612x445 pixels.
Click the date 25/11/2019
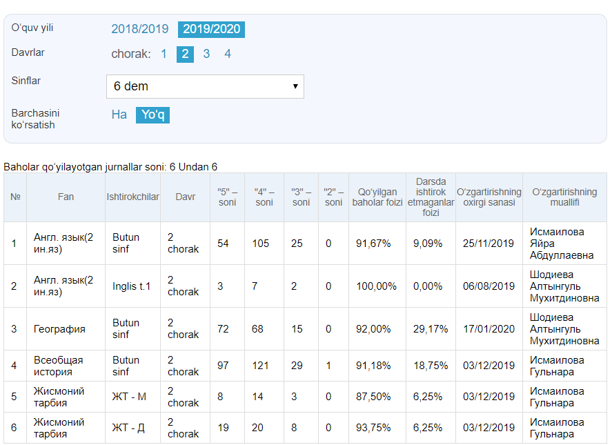pyautogui.click(x=488, y=244)
